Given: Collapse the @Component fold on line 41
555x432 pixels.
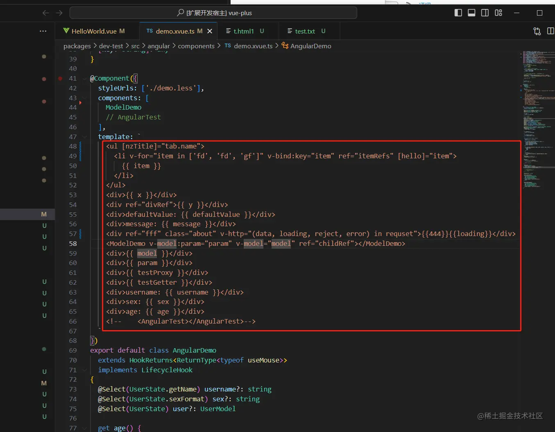Looking at the screenshot, I should 85,79.
